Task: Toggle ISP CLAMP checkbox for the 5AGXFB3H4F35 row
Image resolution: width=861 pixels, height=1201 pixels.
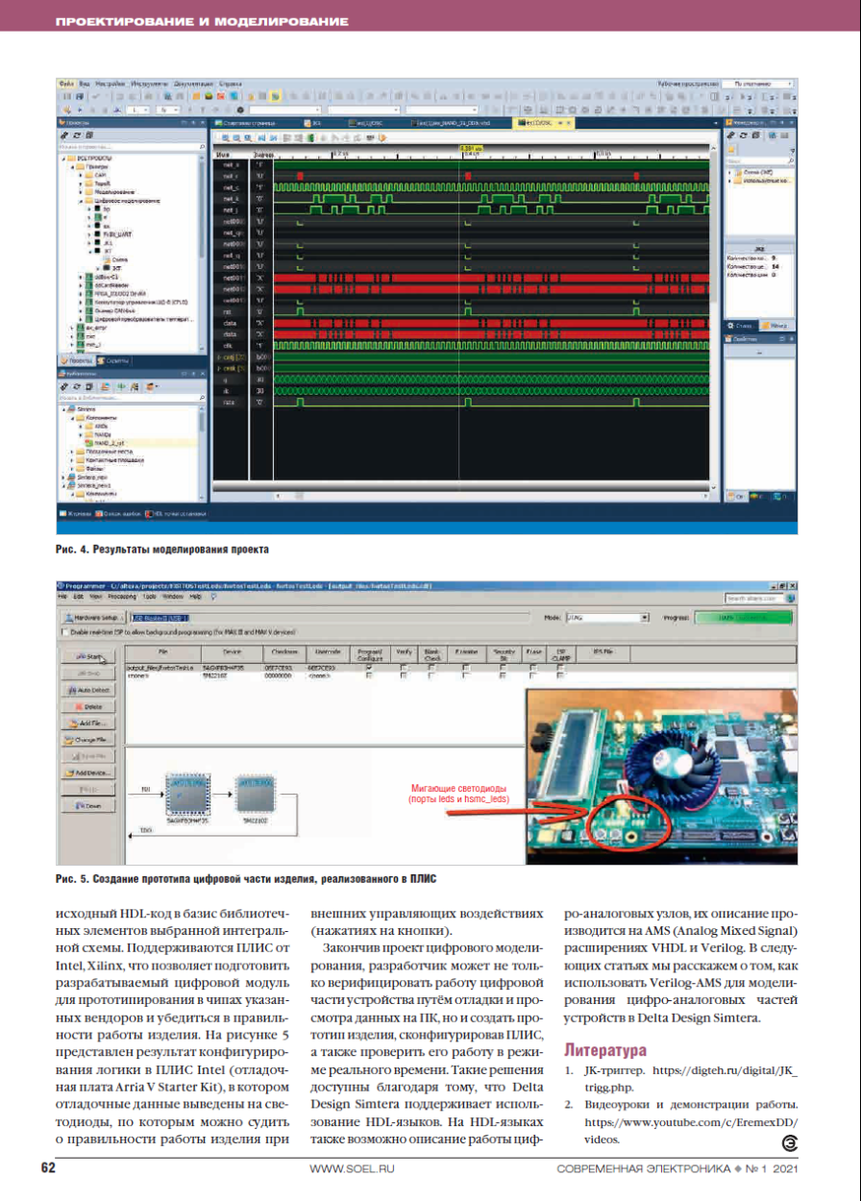Action: click(561, 667)
